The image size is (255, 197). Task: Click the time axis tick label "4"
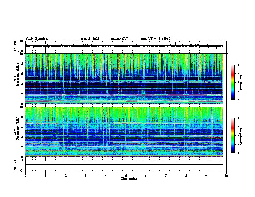tap(106, 176)
